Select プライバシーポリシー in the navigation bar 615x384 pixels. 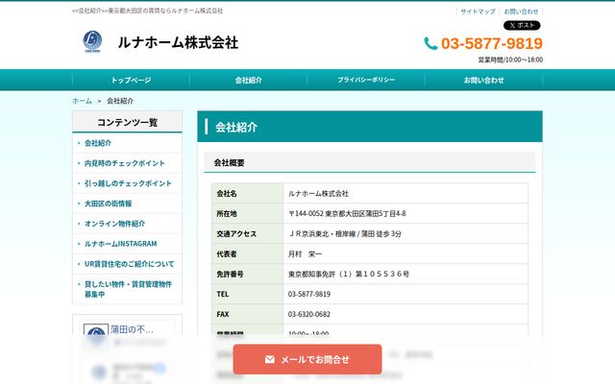coord(366,80)
